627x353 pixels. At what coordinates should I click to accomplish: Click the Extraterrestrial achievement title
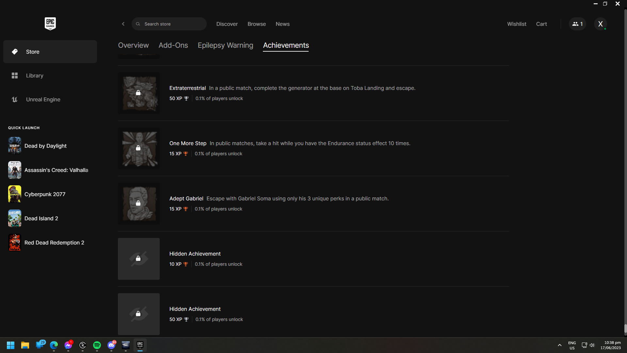[x=187, y=88]
